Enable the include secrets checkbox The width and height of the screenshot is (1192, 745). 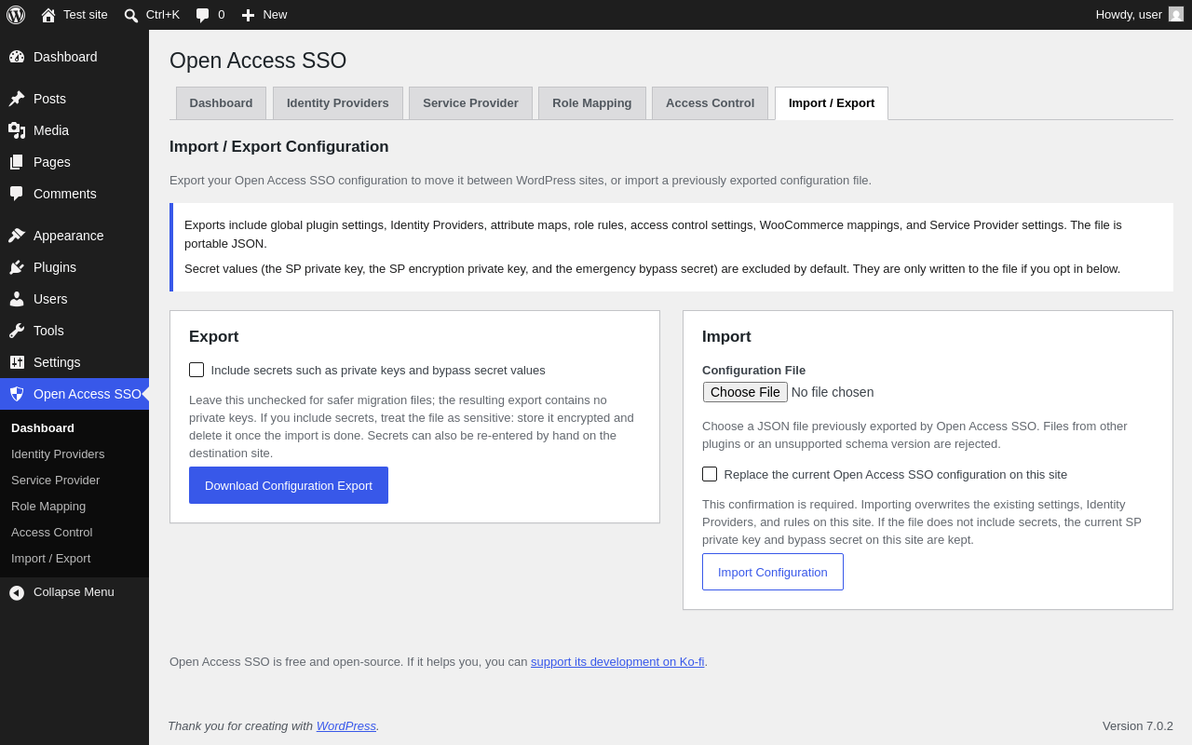pos(196,370)
